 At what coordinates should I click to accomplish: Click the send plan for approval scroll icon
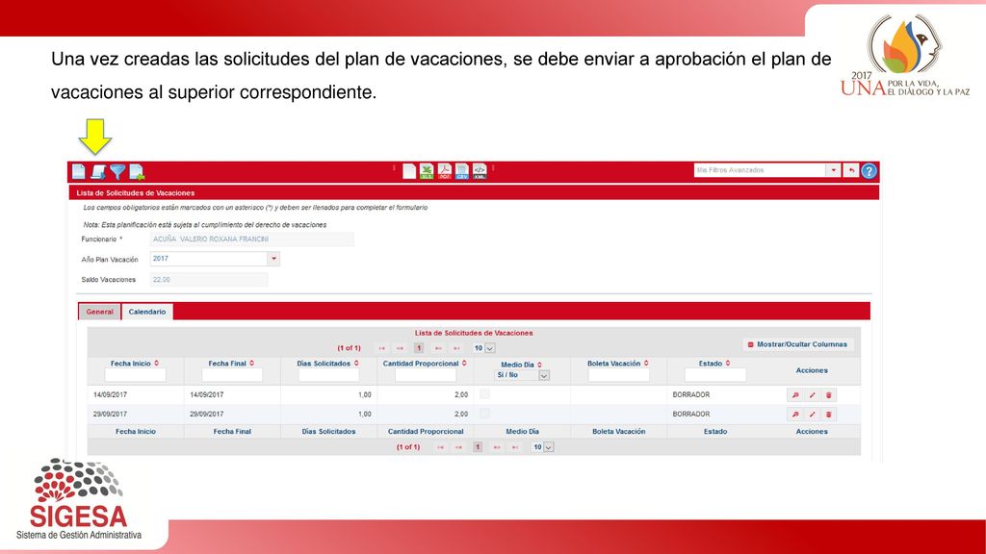tap(98, 171)
